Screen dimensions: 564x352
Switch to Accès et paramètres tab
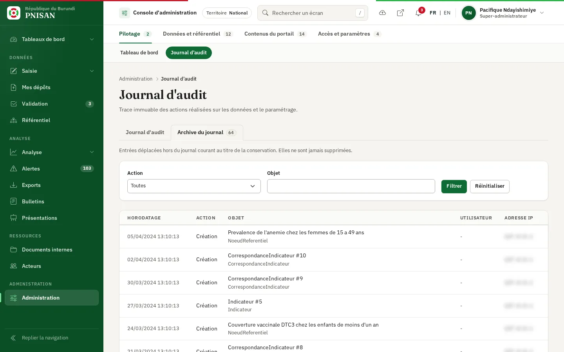[x=349, y=34]
